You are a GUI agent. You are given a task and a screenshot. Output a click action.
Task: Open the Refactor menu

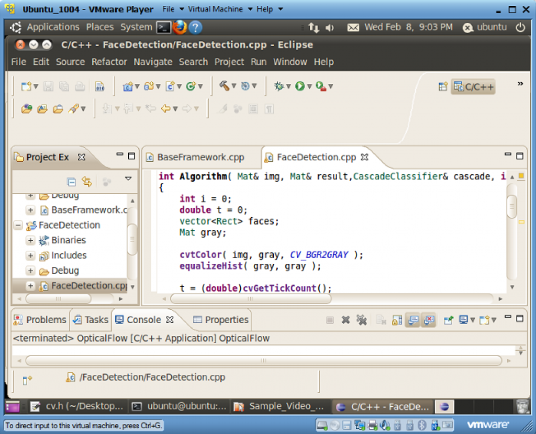pos(109,62)
